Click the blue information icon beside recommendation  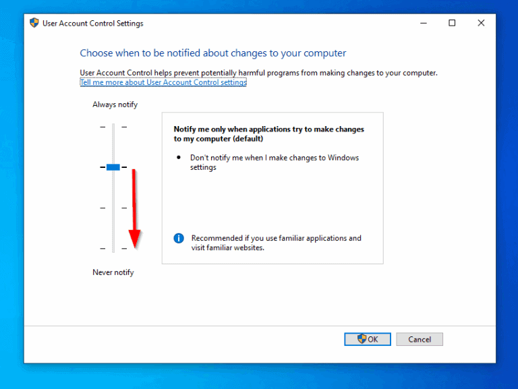[179, 238]
